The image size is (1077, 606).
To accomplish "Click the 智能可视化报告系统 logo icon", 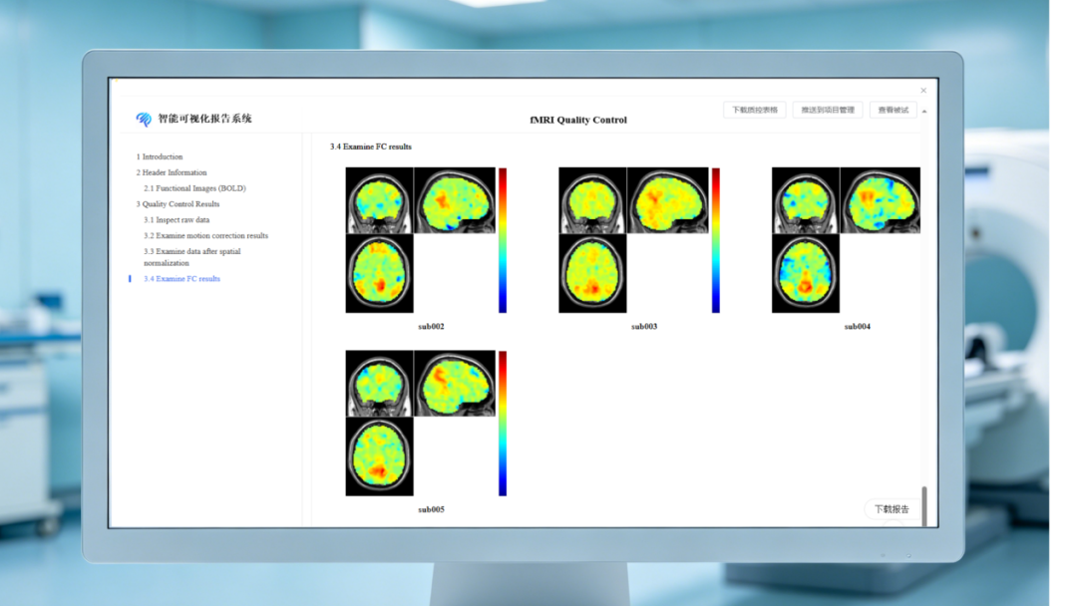I will pyautogui.click(x=144, y=119).
